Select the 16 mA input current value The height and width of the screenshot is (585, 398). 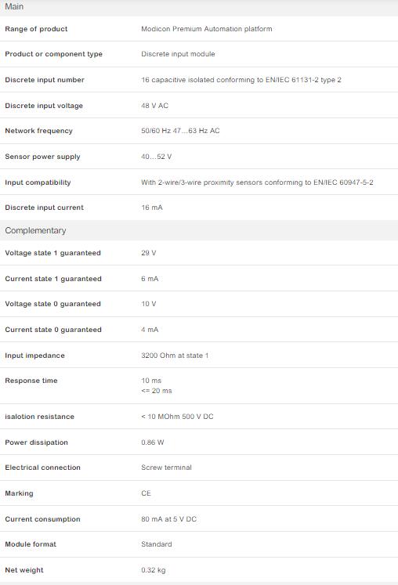coord(152,208)
